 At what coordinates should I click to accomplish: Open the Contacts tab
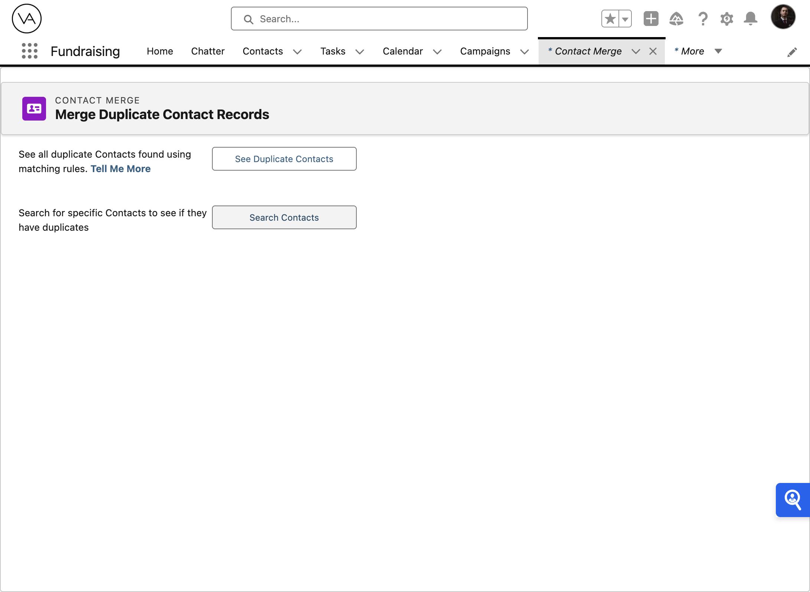pos(263,51)
